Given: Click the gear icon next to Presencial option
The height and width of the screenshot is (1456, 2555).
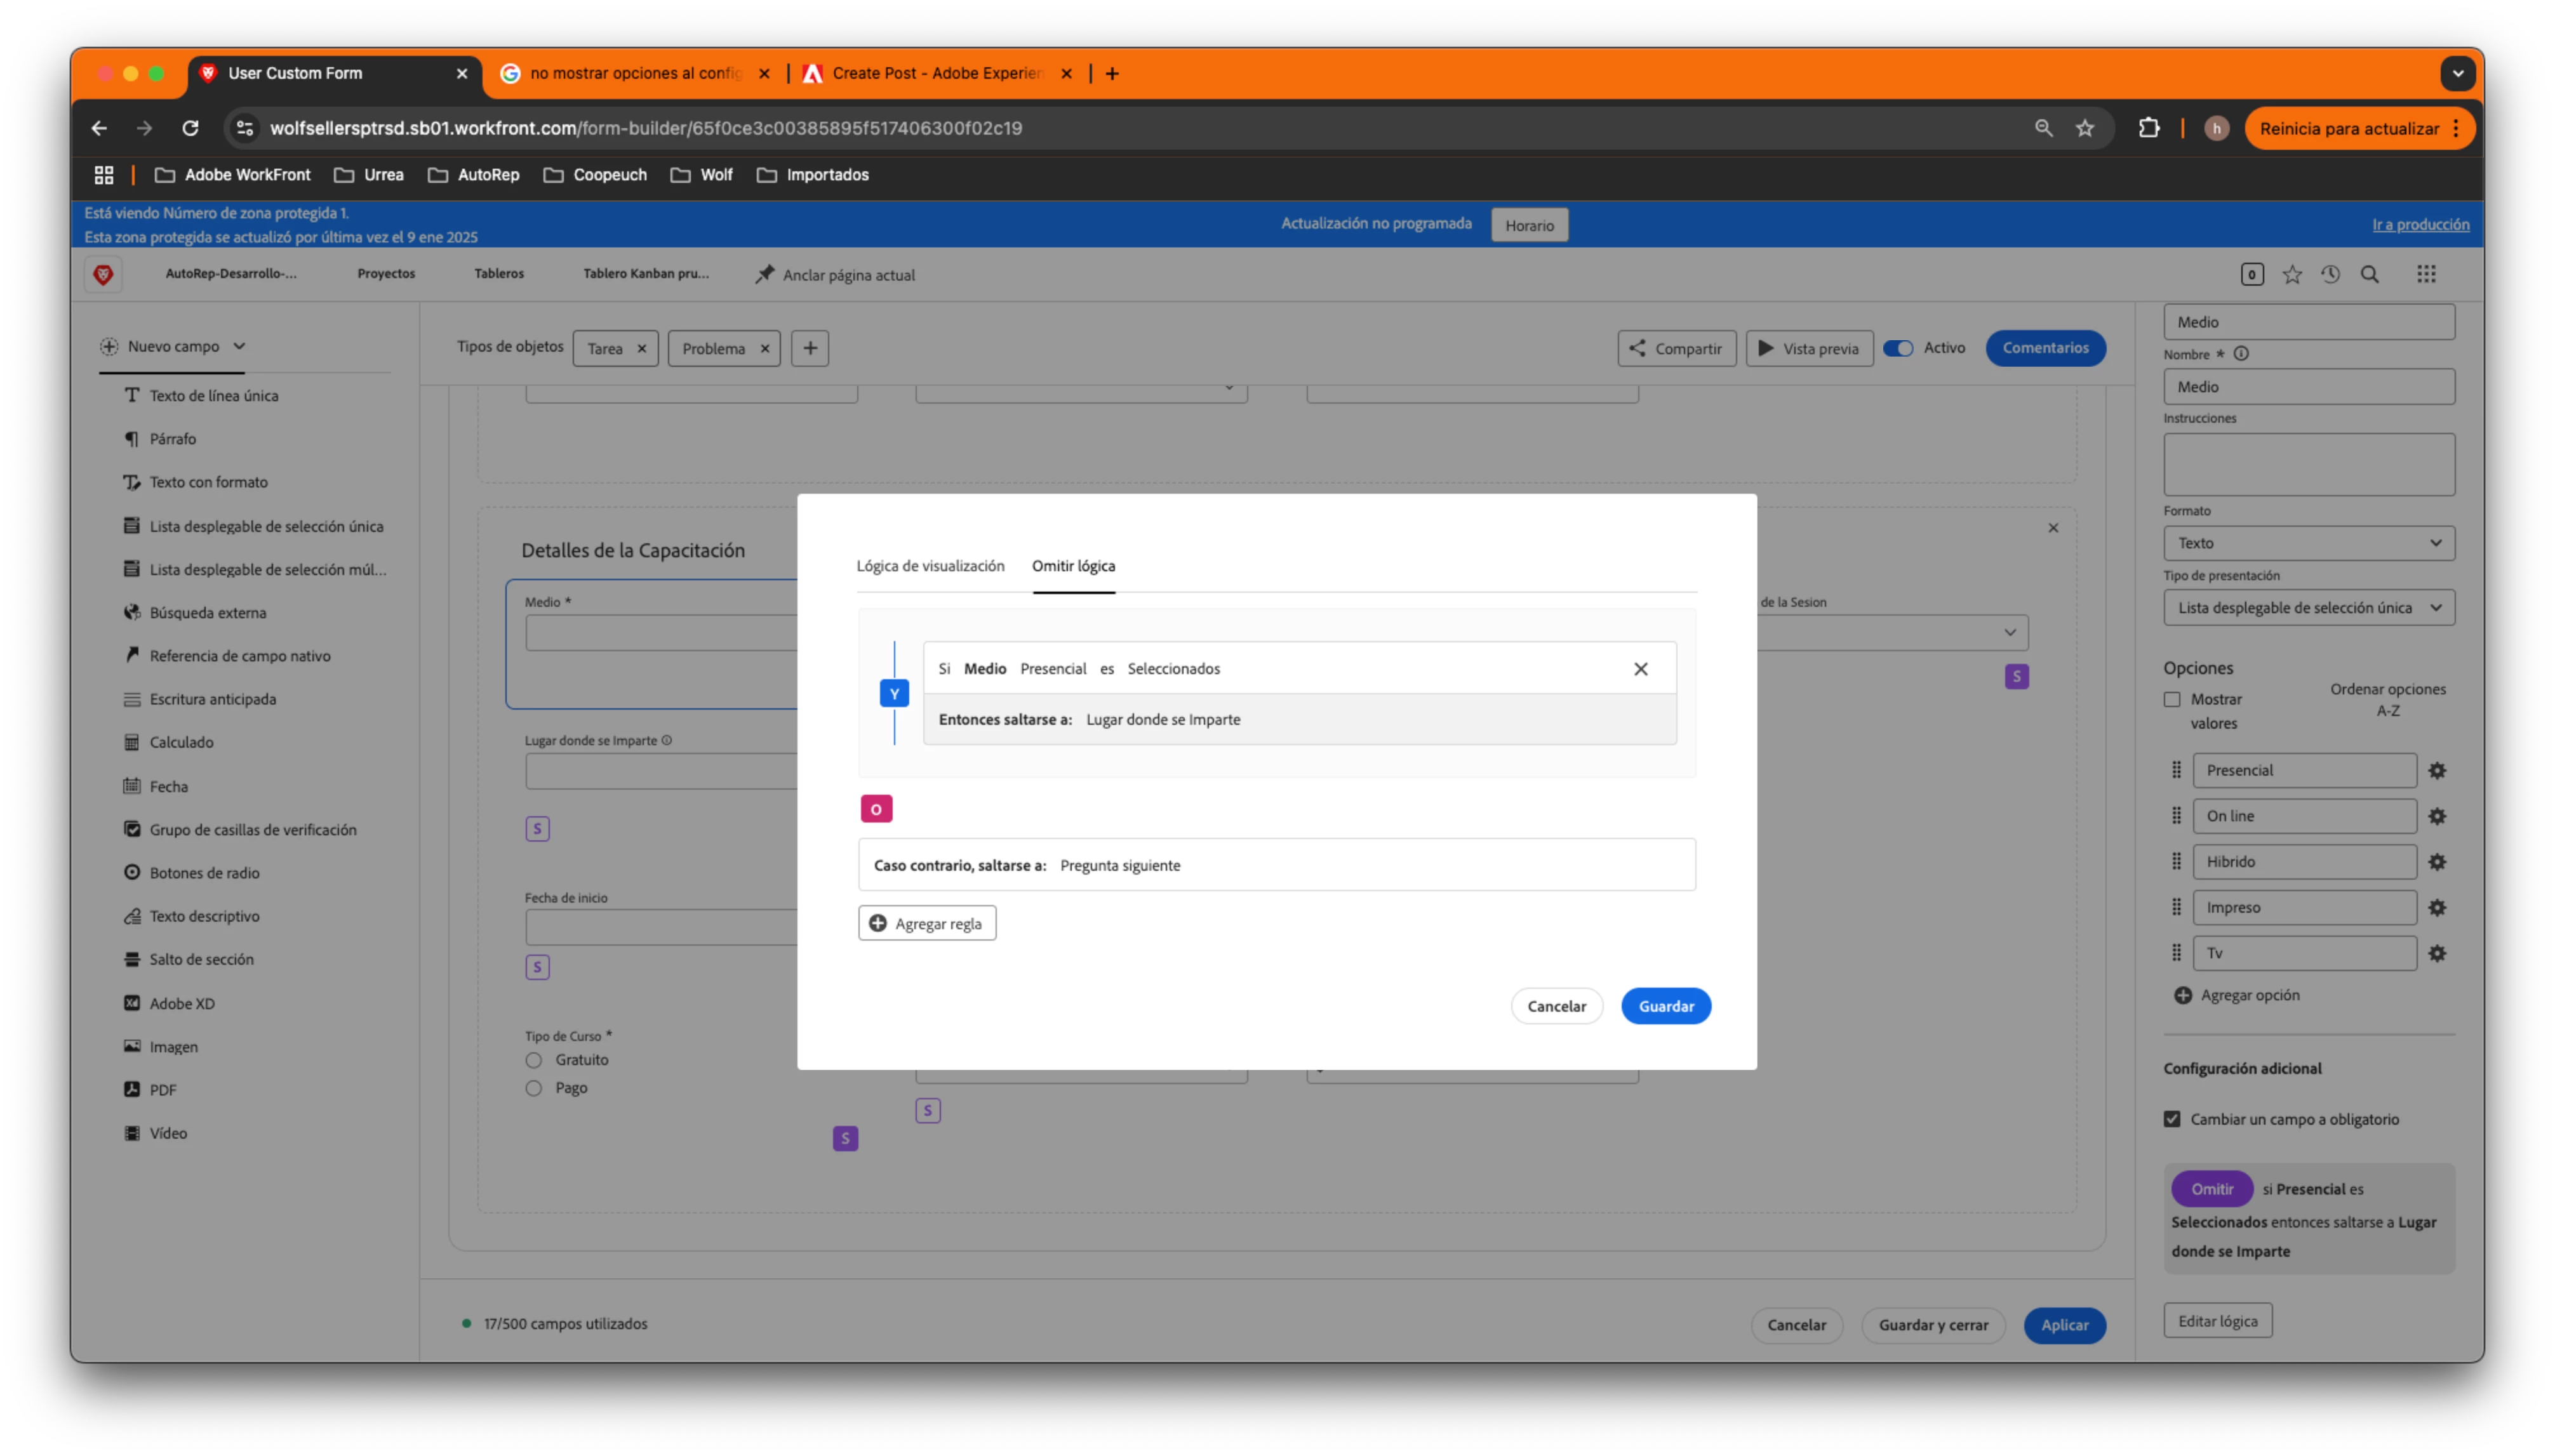Looking at the screenshot, I should [2437, 770].
